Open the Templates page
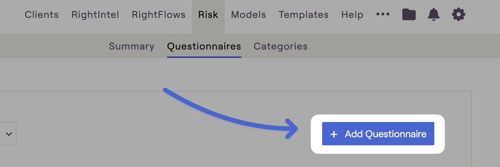 click(x=303, y=15)
